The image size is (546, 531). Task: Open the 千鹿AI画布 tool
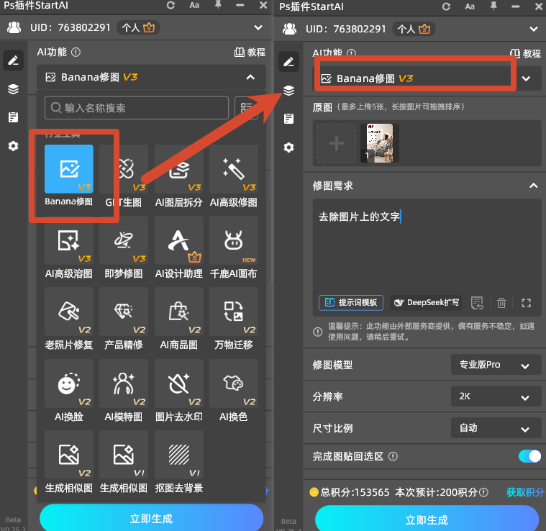[234, 240]
